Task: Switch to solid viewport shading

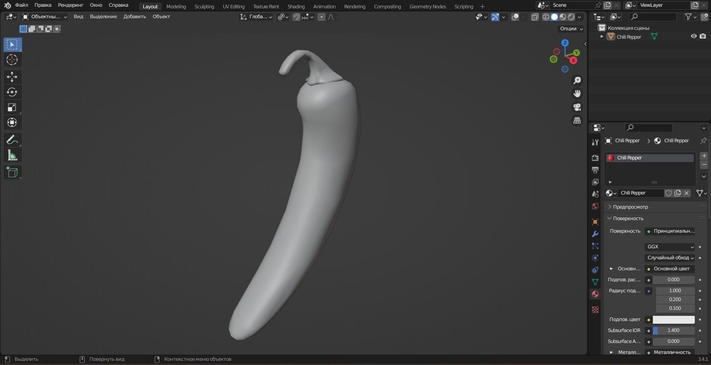Action: click(554, 17)
